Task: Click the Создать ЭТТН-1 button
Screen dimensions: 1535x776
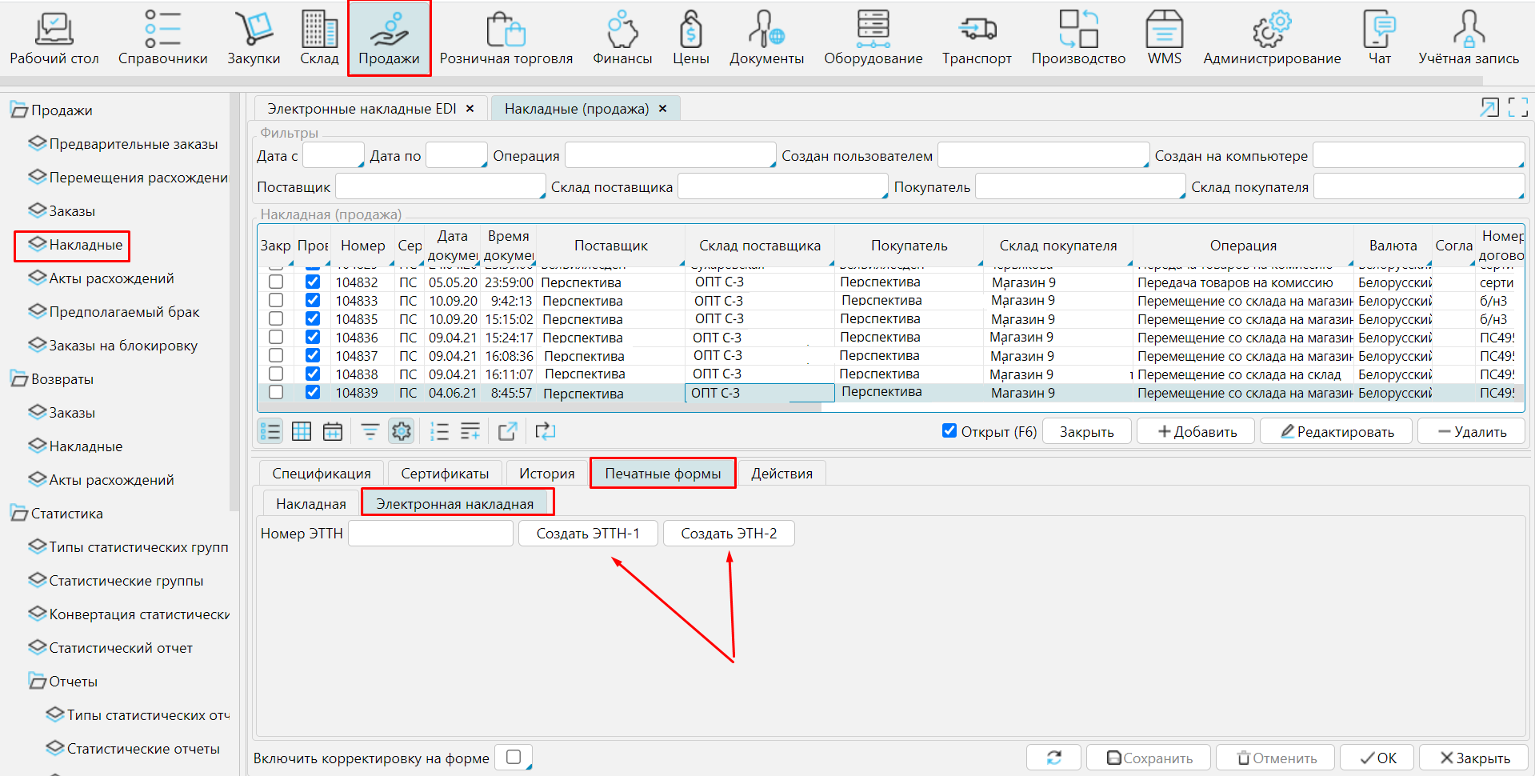Action: coord(588,534)
